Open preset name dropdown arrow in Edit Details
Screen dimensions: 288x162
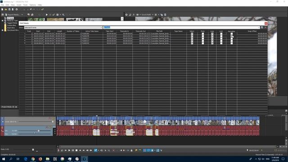[x=259, y=27]
